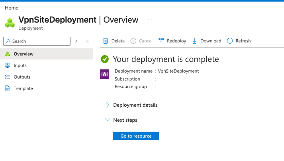
Task: Click the Delete trash can icon
Action: pos(106,41)
